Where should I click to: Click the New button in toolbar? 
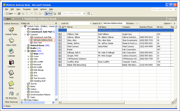(x=9, y=13)
